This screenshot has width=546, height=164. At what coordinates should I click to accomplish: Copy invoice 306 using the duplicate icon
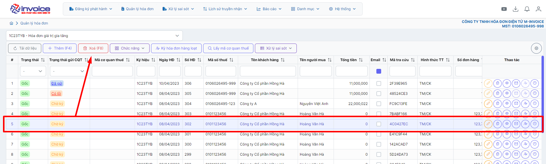click(498, 83)
